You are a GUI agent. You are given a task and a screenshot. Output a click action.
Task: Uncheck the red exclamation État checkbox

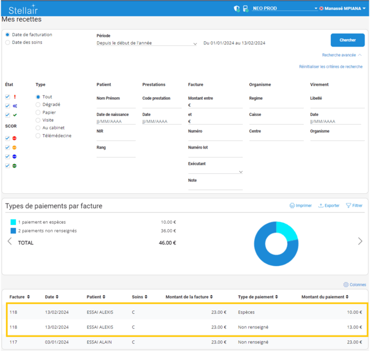pyautogui.click(x=8, y=97)
